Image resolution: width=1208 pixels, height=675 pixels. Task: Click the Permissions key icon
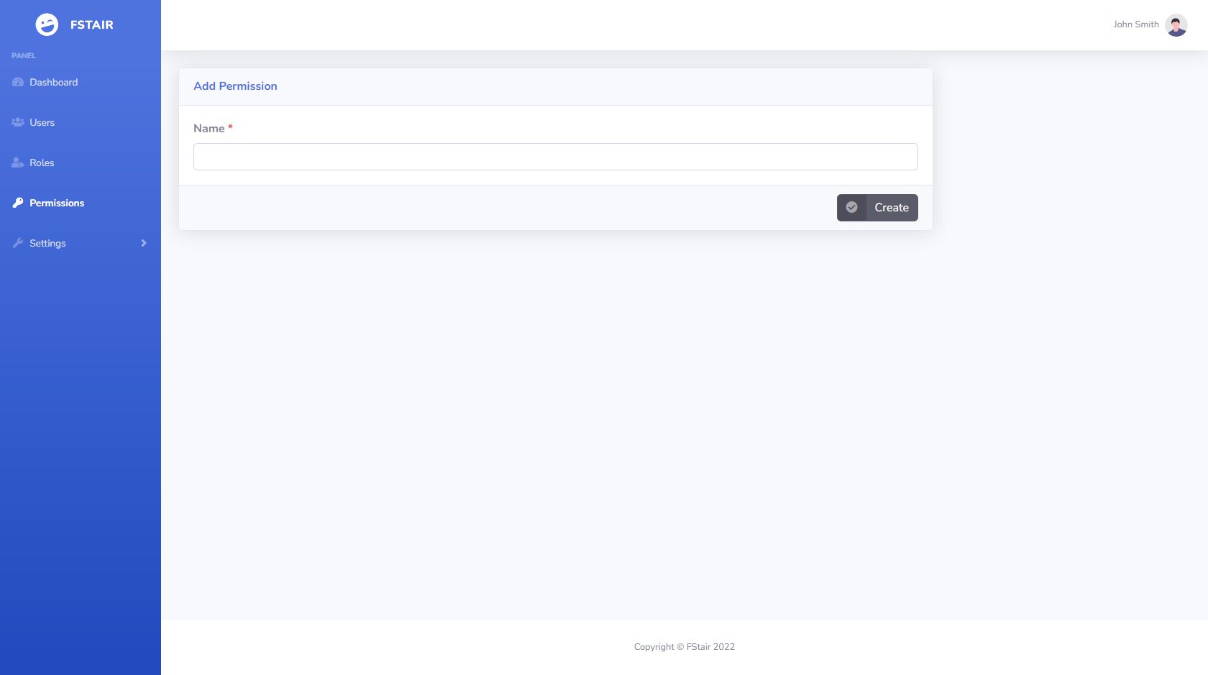[x=18, y=203]
